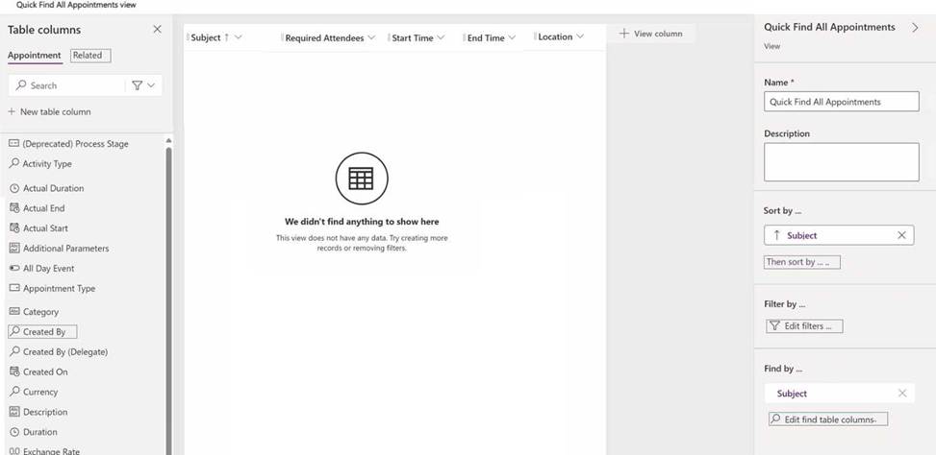This screenshot has width=936, height=455.
Task: Click the table columns list scrollbar
Action: tap(169, 288)
